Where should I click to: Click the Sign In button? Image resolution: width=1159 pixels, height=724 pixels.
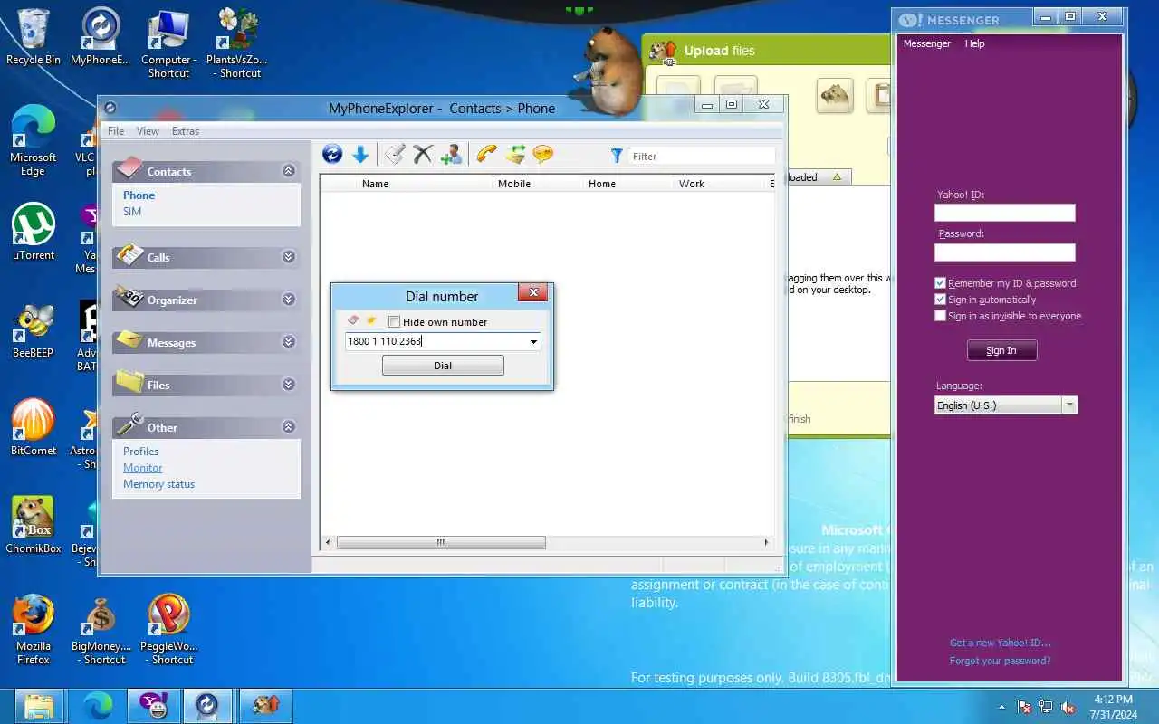(1001, 350)
